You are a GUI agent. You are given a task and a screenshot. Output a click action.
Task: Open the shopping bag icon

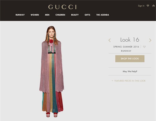(153, 6)
